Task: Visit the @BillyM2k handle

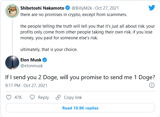Action: [x=82, y=8]
